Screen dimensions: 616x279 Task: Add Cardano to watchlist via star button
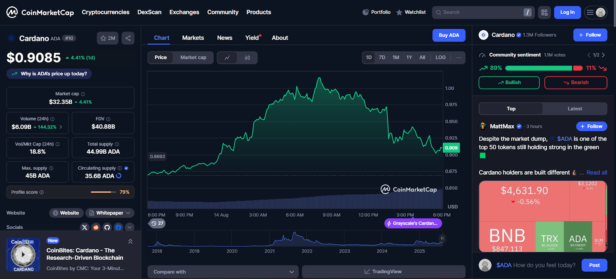[107, 38]
